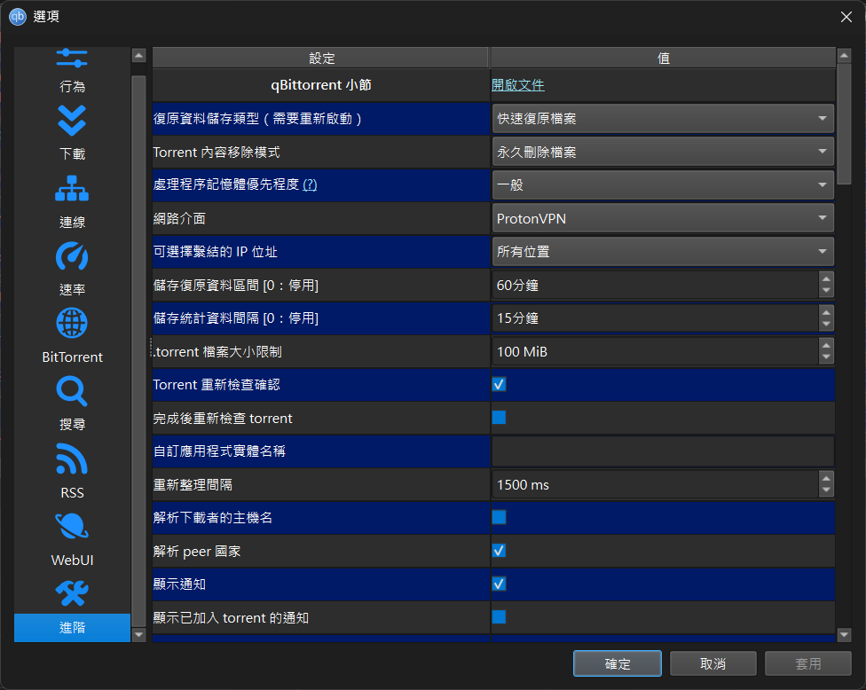Click the 設定 column header

pos(321,58)
